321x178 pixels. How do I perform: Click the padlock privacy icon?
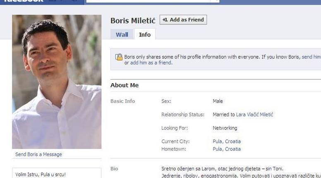[x=119, y=58]
